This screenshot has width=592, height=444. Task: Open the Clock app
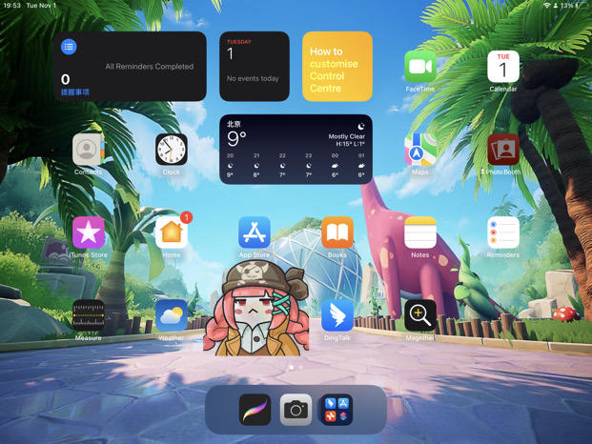coord(172,150)
